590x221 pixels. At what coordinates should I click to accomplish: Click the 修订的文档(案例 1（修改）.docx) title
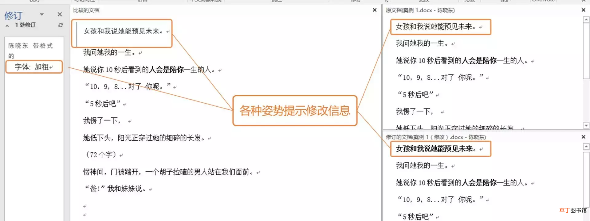436,137
